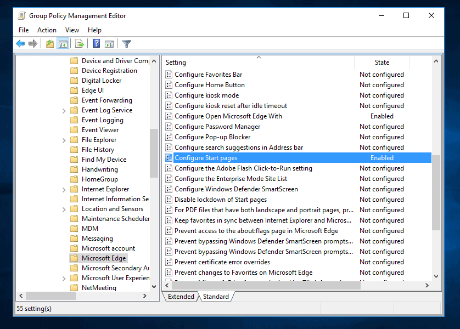Select the Microsoft account tree folder

tap(108, 248)
